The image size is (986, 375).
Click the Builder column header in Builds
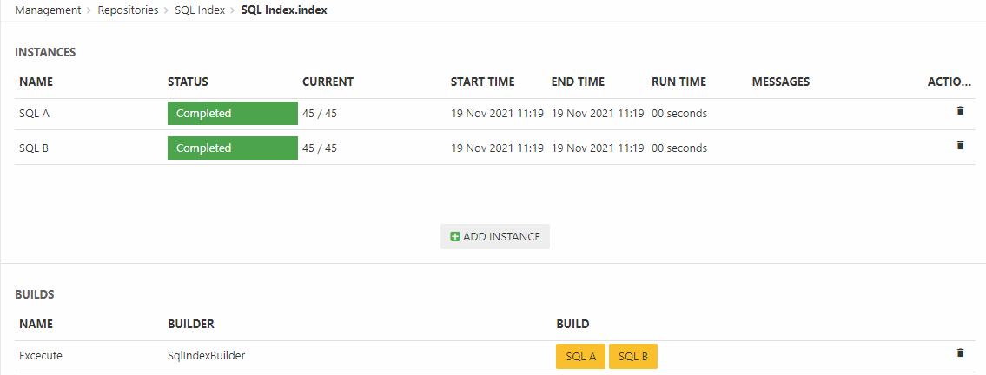pos(190,324)
